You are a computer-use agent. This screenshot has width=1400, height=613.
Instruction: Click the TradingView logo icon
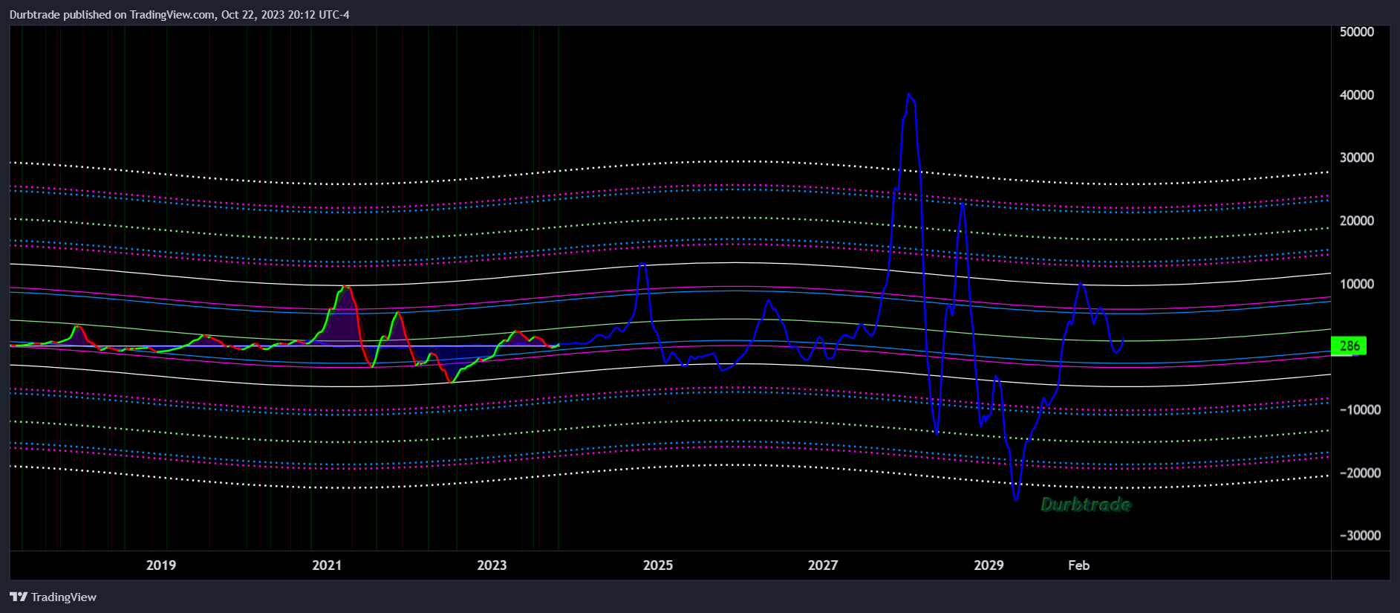coord(19,597)
